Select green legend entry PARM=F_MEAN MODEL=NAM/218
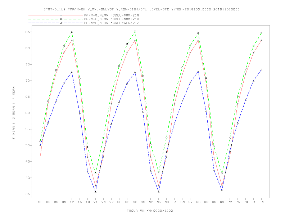This screenshot has height=220, width=285. [x=112, y=19]
